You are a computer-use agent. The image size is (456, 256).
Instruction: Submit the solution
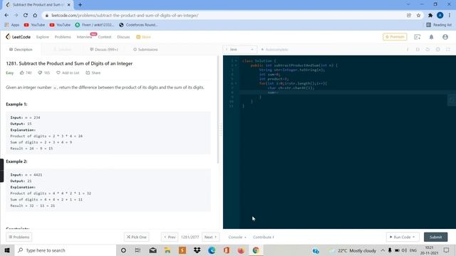click(435, 237)
